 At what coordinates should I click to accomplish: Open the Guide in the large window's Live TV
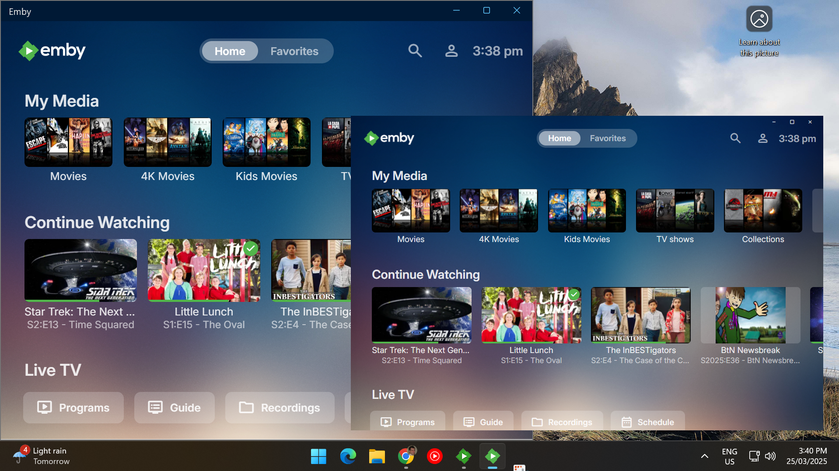click(x=175, y=408)
